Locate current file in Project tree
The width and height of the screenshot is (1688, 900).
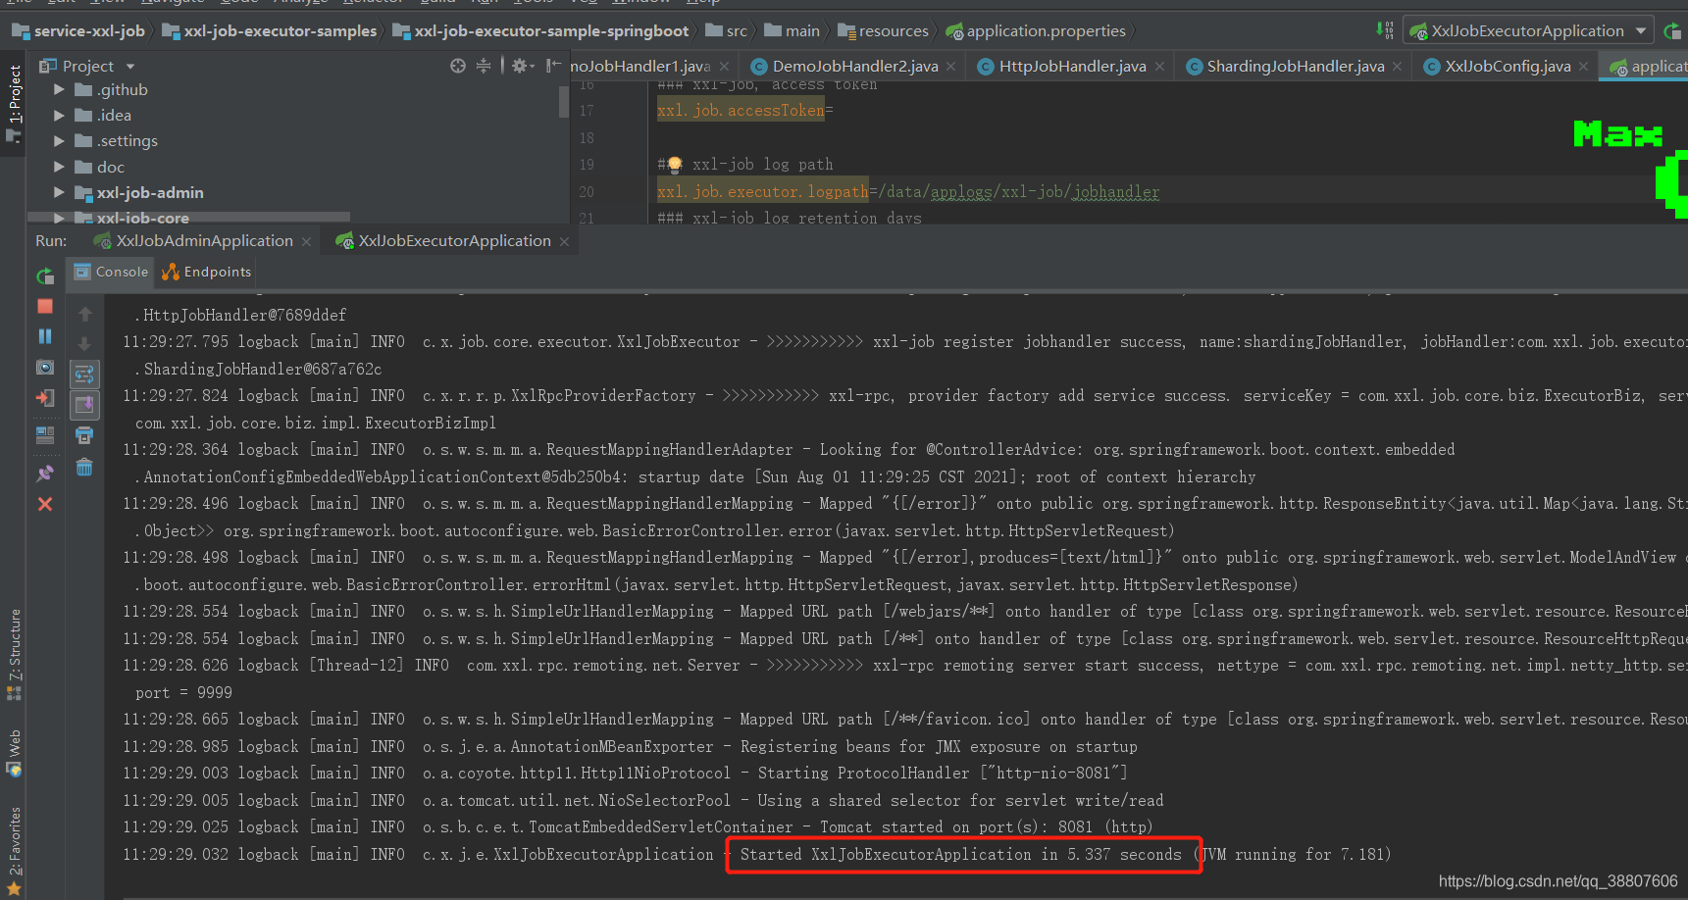[x=458, y=66]
